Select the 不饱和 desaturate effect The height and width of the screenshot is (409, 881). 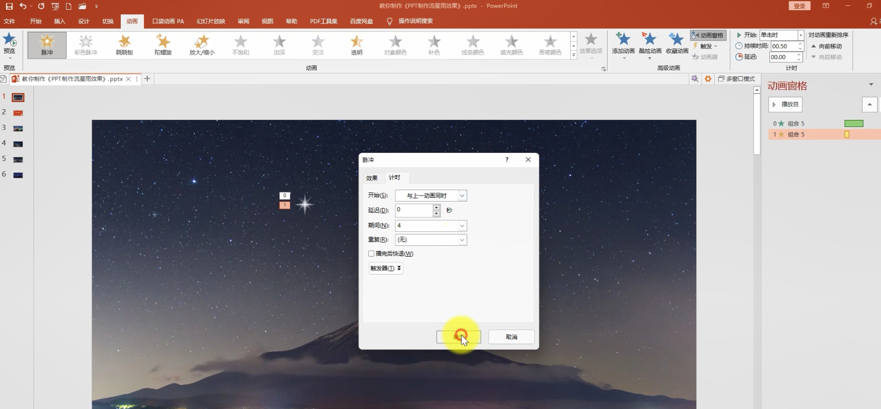click(x=240, y=45)
